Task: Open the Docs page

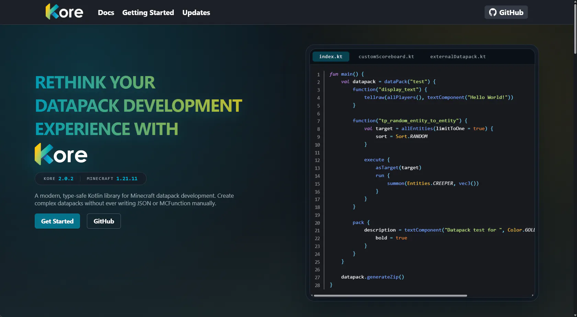Action: (106, 13)
